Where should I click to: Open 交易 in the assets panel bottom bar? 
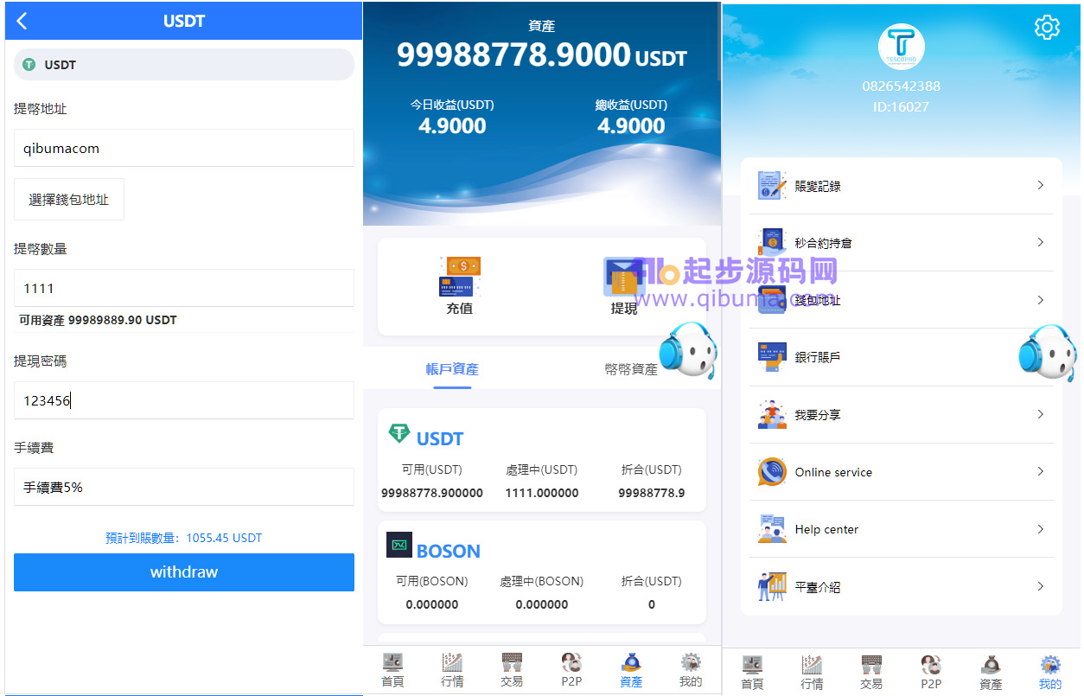click(512, 670)
